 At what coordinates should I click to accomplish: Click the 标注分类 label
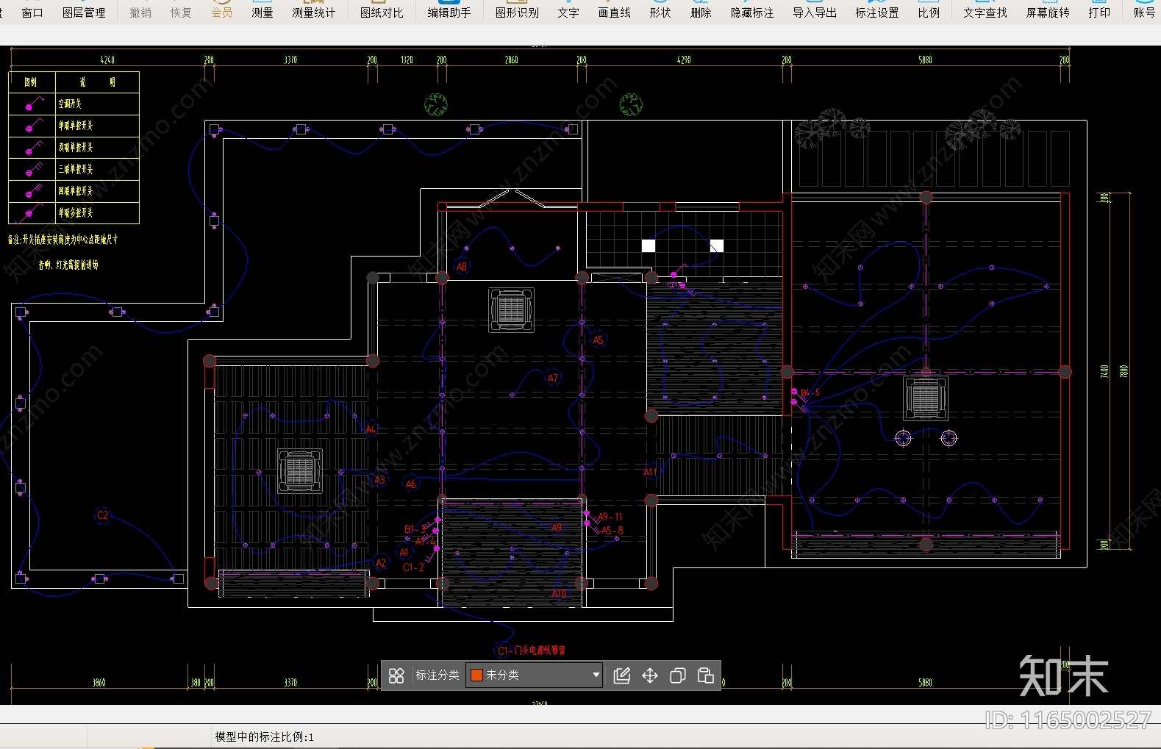437,675
